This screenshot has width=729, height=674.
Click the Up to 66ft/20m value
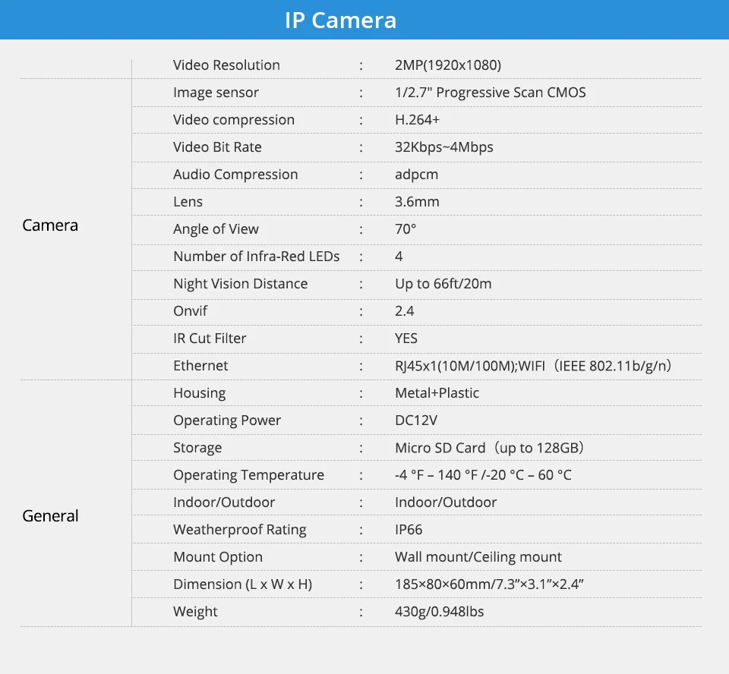click(443, 284)
